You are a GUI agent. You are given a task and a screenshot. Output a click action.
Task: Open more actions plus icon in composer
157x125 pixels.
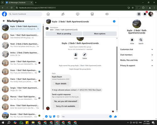coord(46,117)
